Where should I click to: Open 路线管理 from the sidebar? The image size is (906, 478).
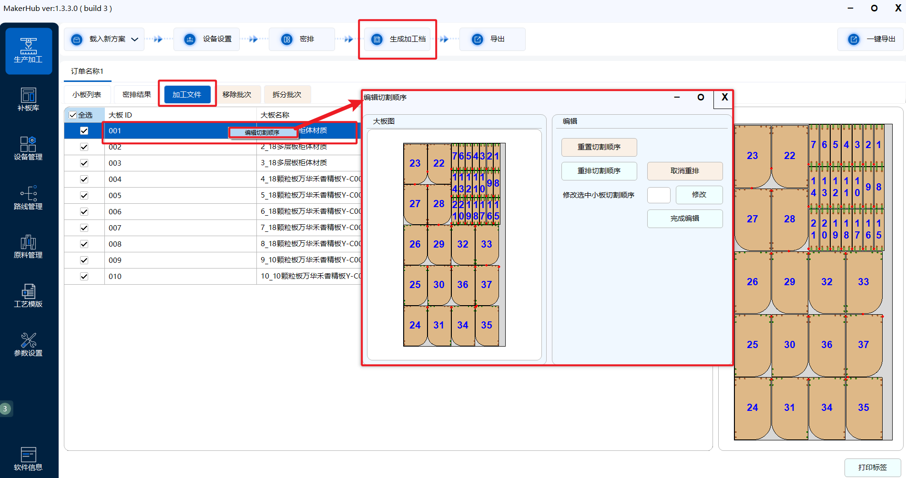point(29,198)
